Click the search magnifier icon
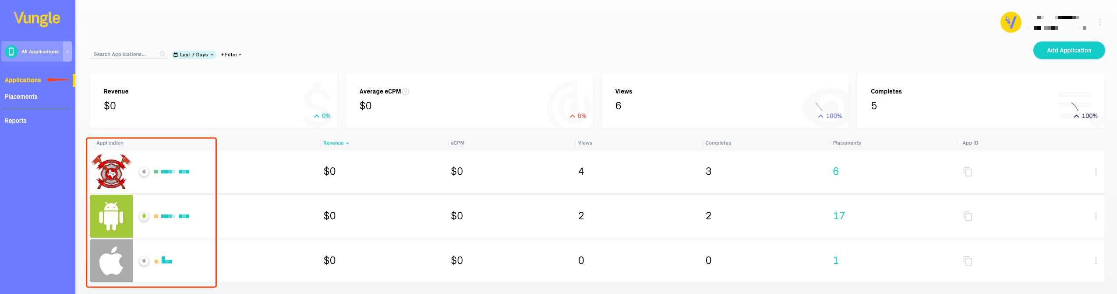1117x294 pixels. click(x=163, y=54)
